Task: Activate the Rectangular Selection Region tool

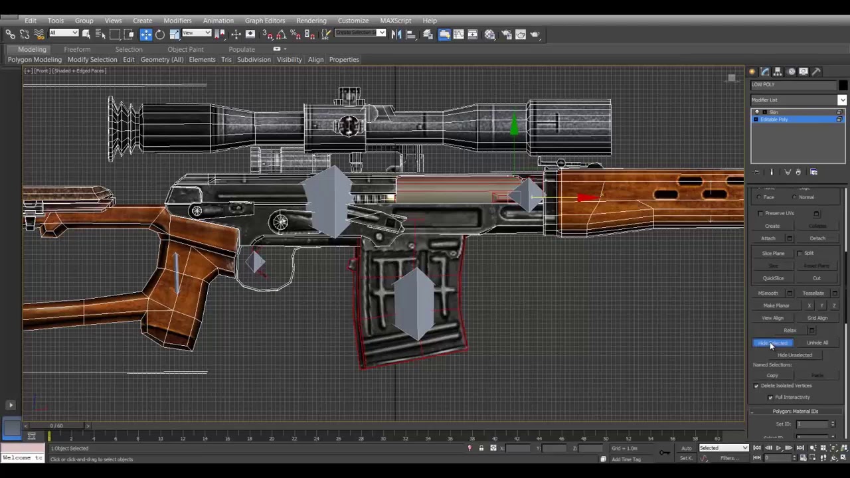Action: [115, 34]
